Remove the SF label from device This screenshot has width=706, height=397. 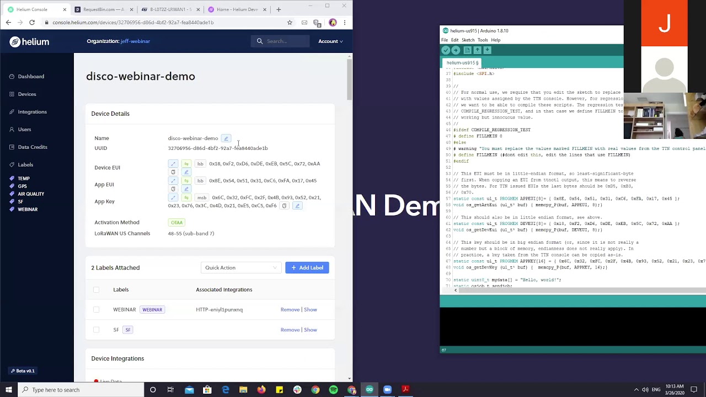(x=290, y=330)
